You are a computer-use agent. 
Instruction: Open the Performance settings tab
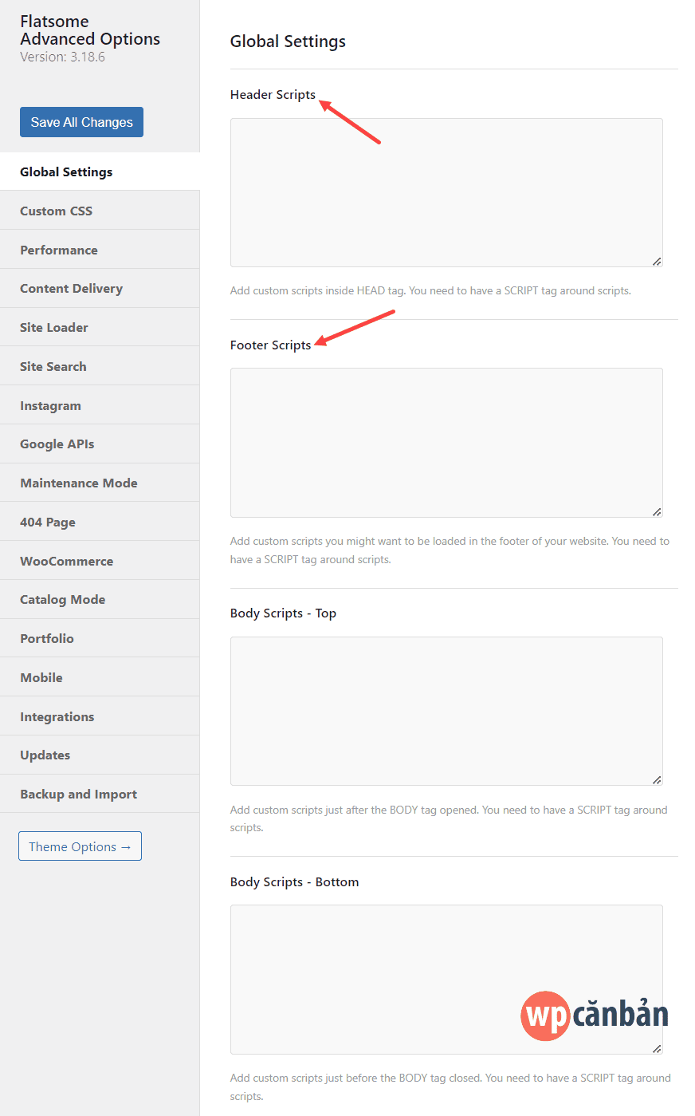[x=59, y=250]
